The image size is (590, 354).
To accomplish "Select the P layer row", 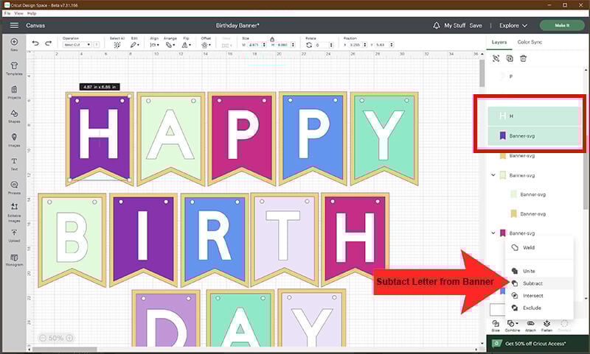I will 533,77.
